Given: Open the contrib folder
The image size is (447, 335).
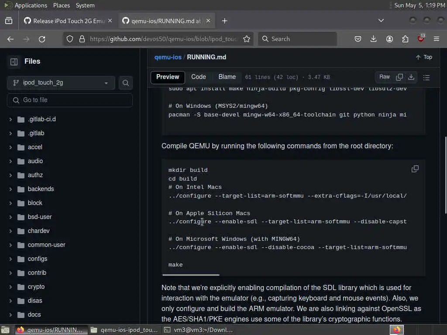Looking at the screenshot, I should 37,273.
